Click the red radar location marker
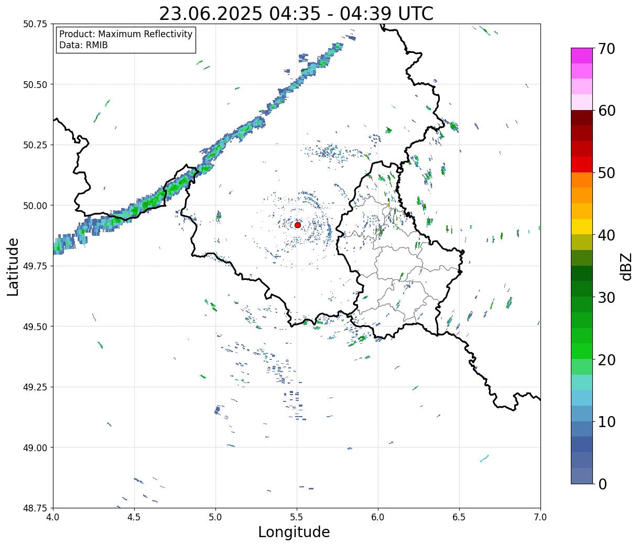Viewport: 639px width, 545px height. pyautogui.click(x=298, y=225)
